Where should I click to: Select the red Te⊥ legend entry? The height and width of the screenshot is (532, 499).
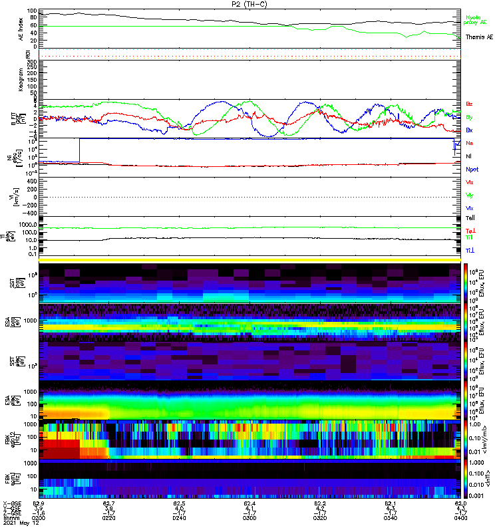click(x=470, y=231)
